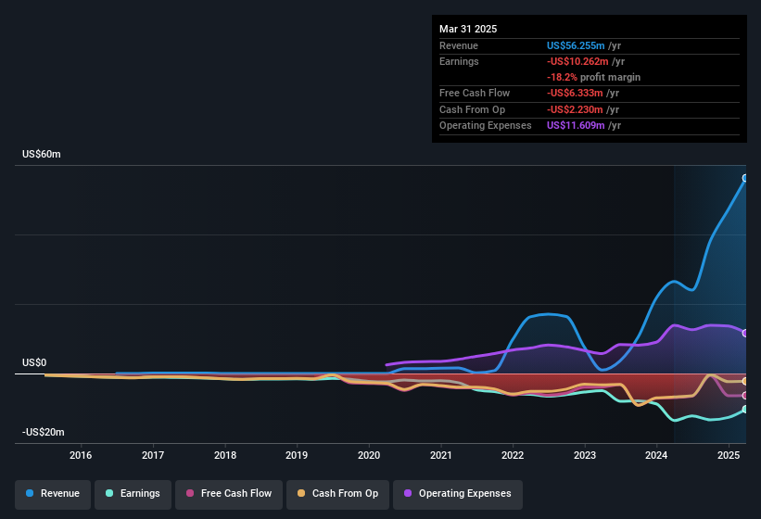The image size is (761, 519).
Task: Select the 2024 x-axis year label
Action: 656,455
